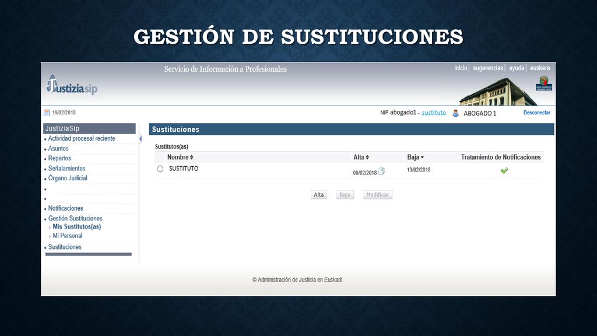Sort the table by Alta date
Image resolution: width=597 pixels, height=336 pixels.
361,157
